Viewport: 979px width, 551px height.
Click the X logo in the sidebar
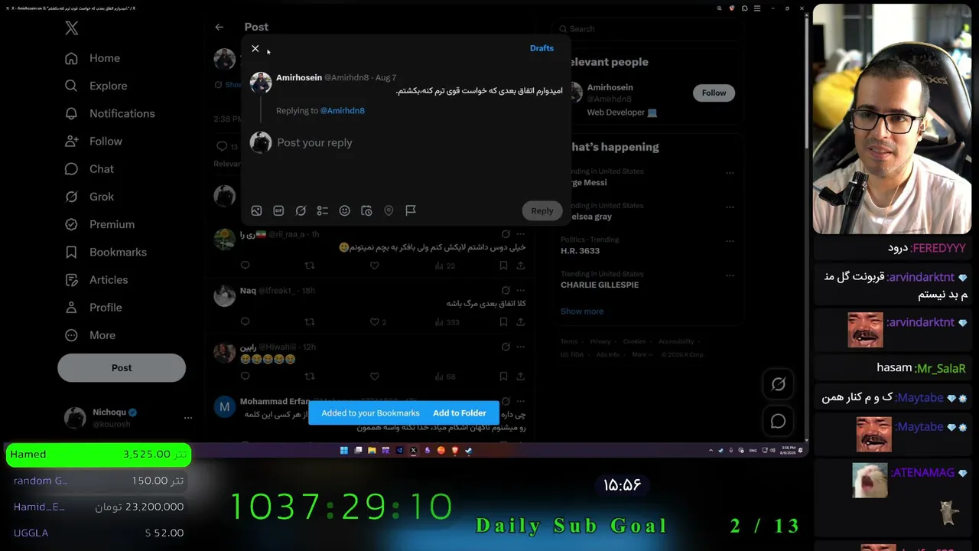[x=71, y=28]
